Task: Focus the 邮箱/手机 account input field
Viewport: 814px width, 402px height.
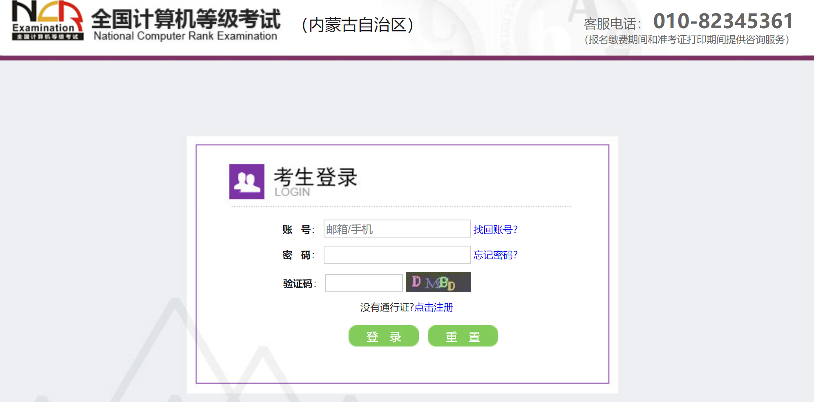Action: [x=396, y=229]
